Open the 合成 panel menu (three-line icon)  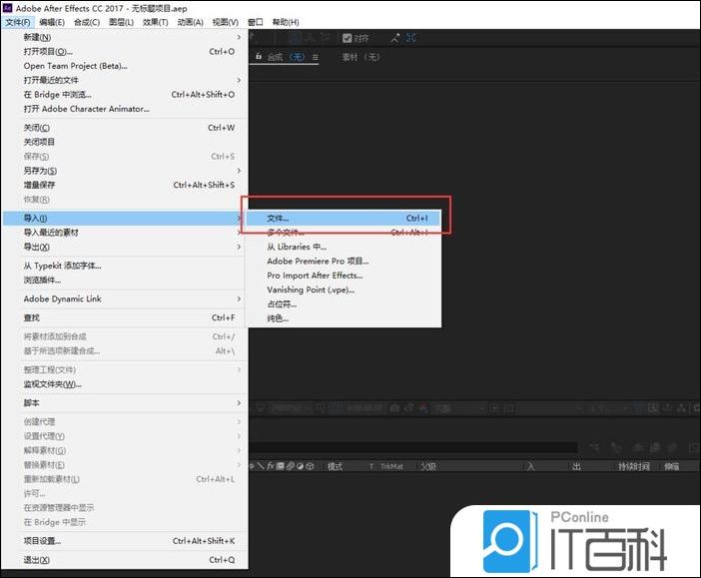(315, 58)
